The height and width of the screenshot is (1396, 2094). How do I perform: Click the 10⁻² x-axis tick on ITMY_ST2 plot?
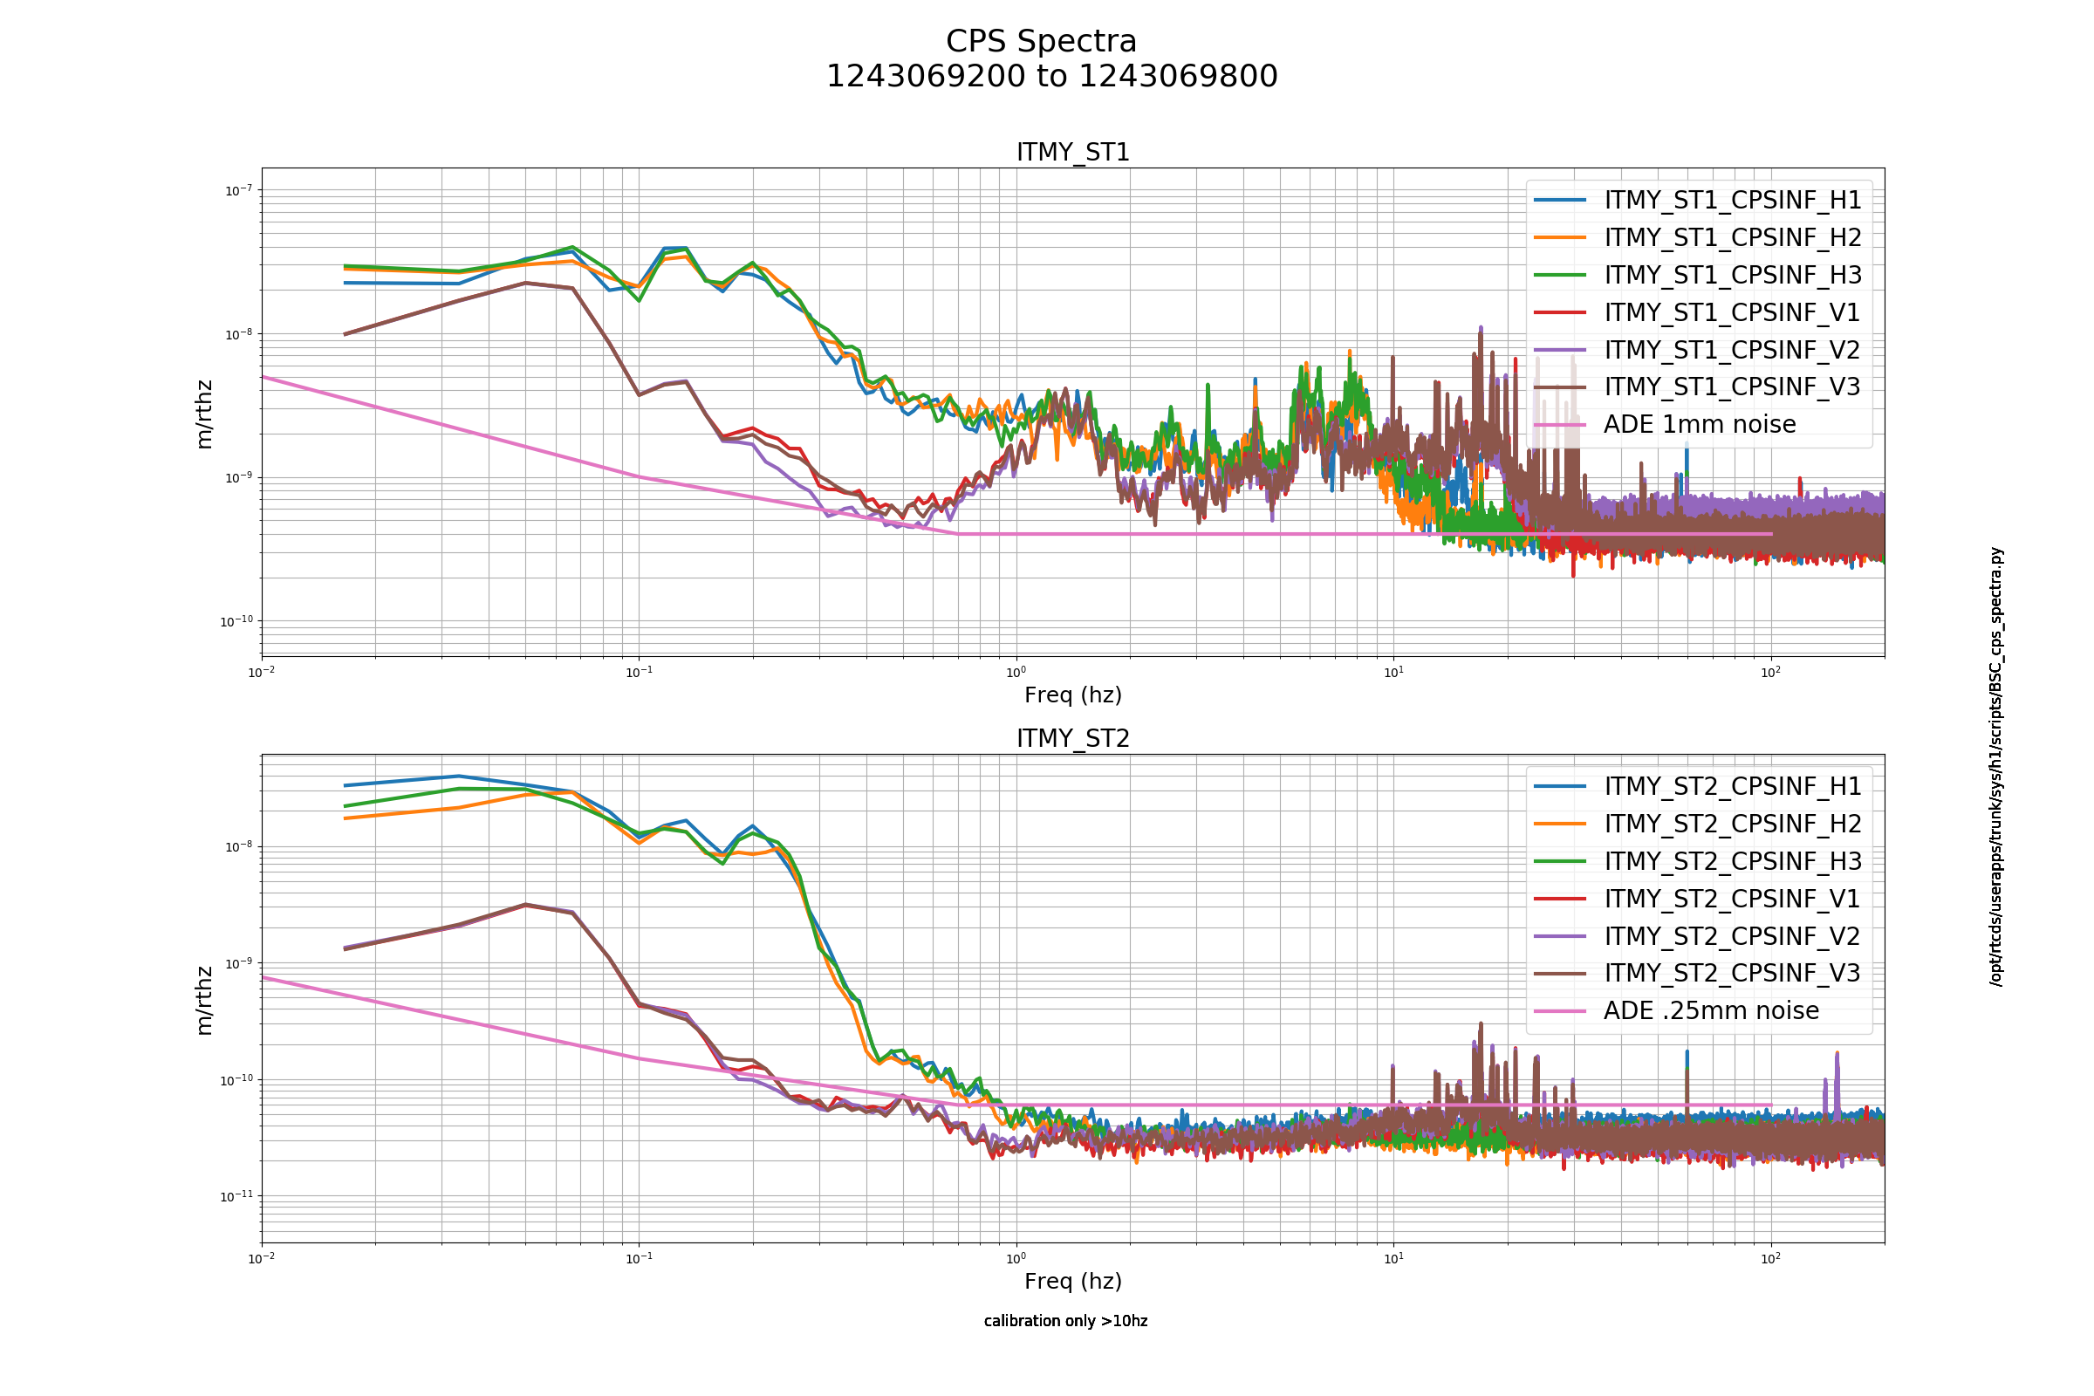[x=262, y=1259]
